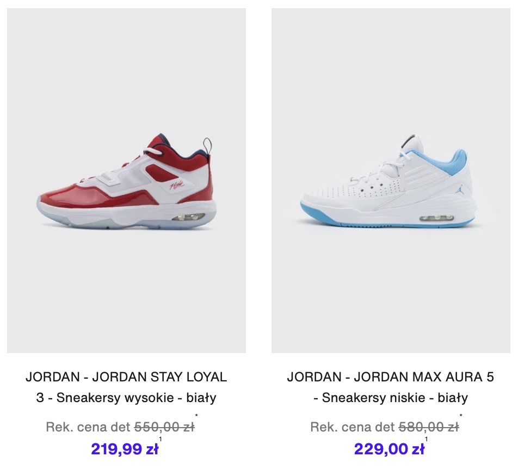Click footnote marker 1 beside 229,00 zł
This screenshot has width=518, height=469.
tap(426, 439)
